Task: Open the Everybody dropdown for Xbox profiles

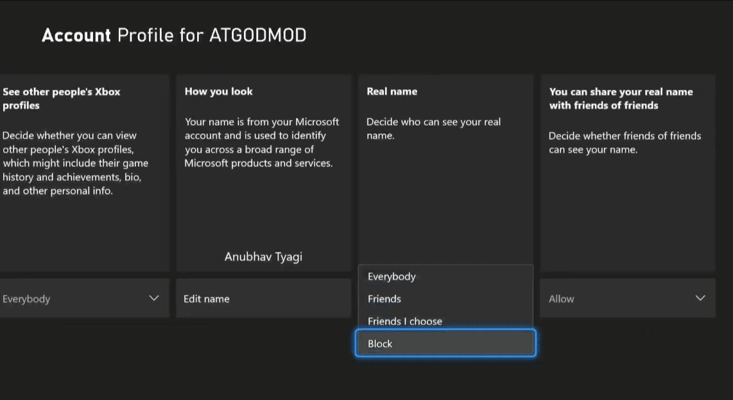Action: pos(84,298)
